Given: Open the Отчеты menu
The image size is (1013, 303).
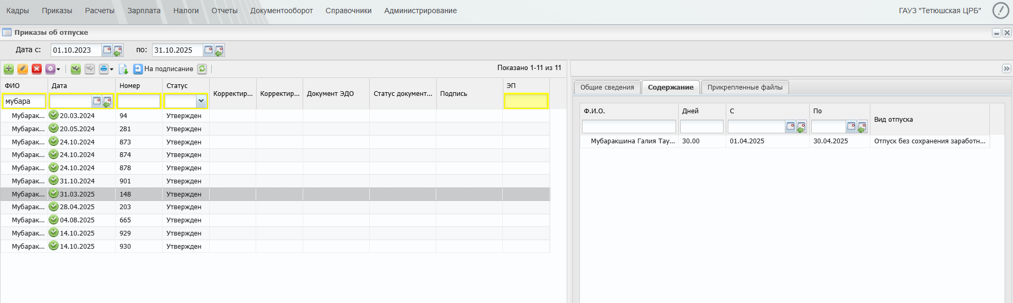Looking at the screenshot, I should (x=224, y=11).
